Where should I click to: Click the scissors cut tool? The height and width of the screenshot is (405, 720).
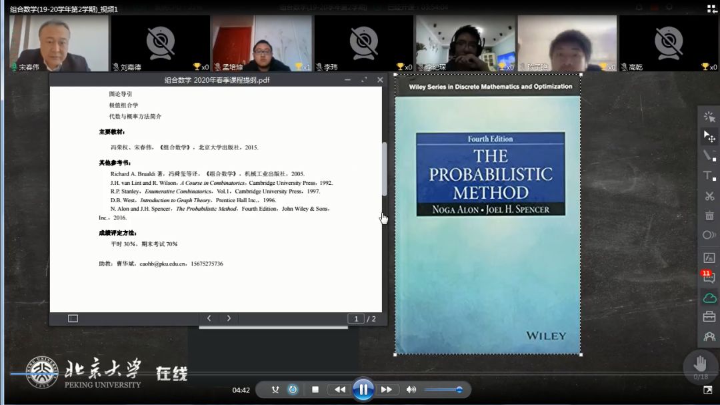[x=709, y=196]
